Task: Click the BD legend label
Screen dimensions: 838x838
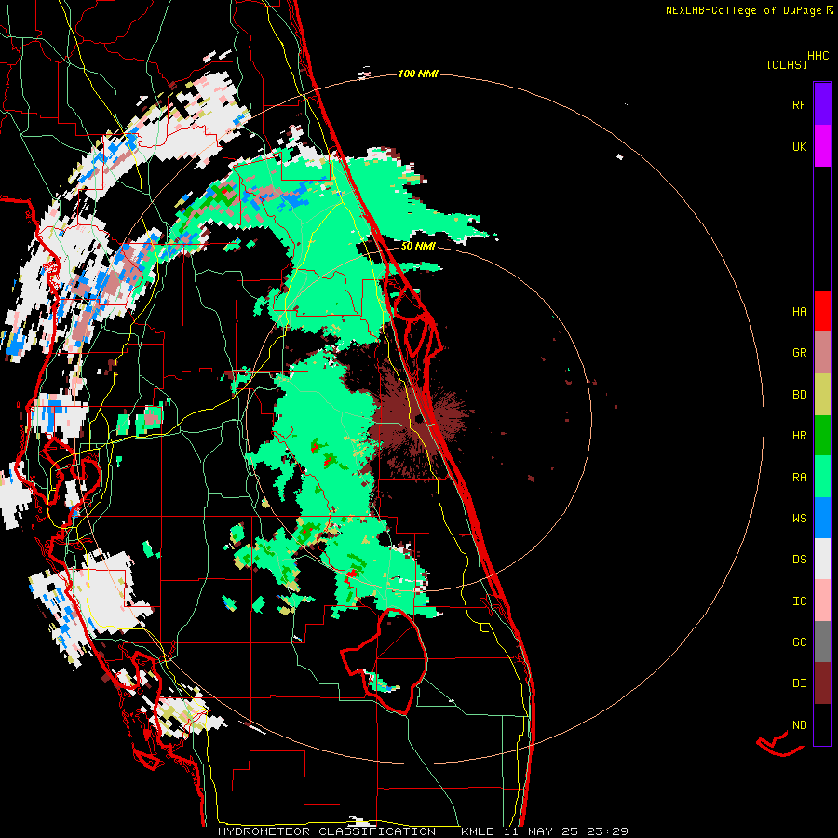Action: [x=799, y=395]
